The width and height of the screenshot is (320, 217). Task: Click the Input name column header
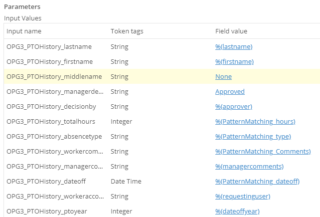(x=24, y=31)
